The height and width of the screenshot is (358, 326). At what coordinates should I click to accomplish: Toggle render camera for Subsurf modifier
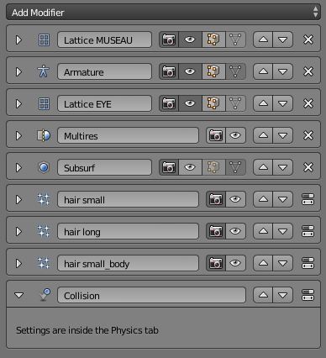[x=169, y=167]
